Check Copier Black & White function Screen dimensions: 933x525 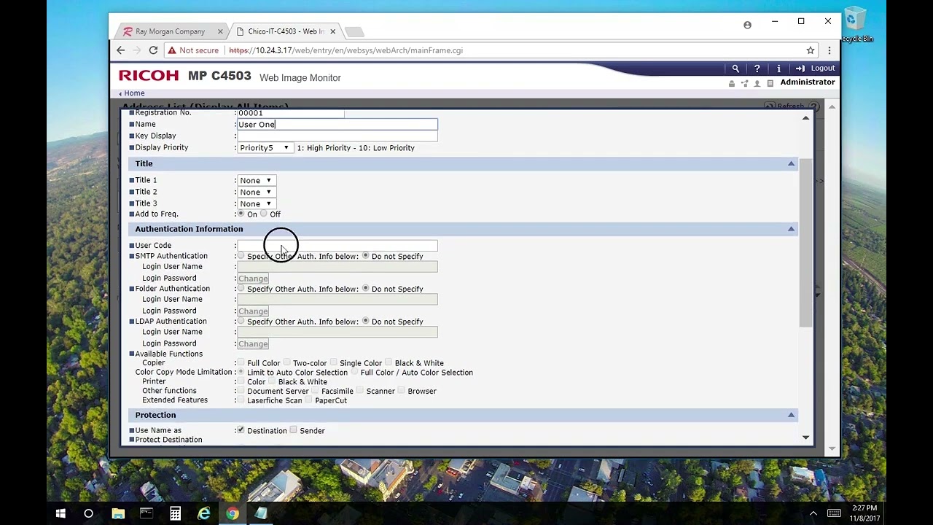click(x=389, y=362)
